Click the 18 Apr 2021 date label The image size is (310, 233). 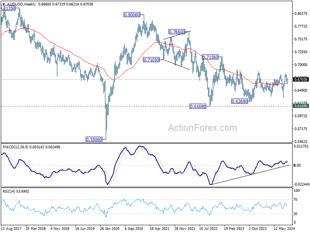point(159,228)
